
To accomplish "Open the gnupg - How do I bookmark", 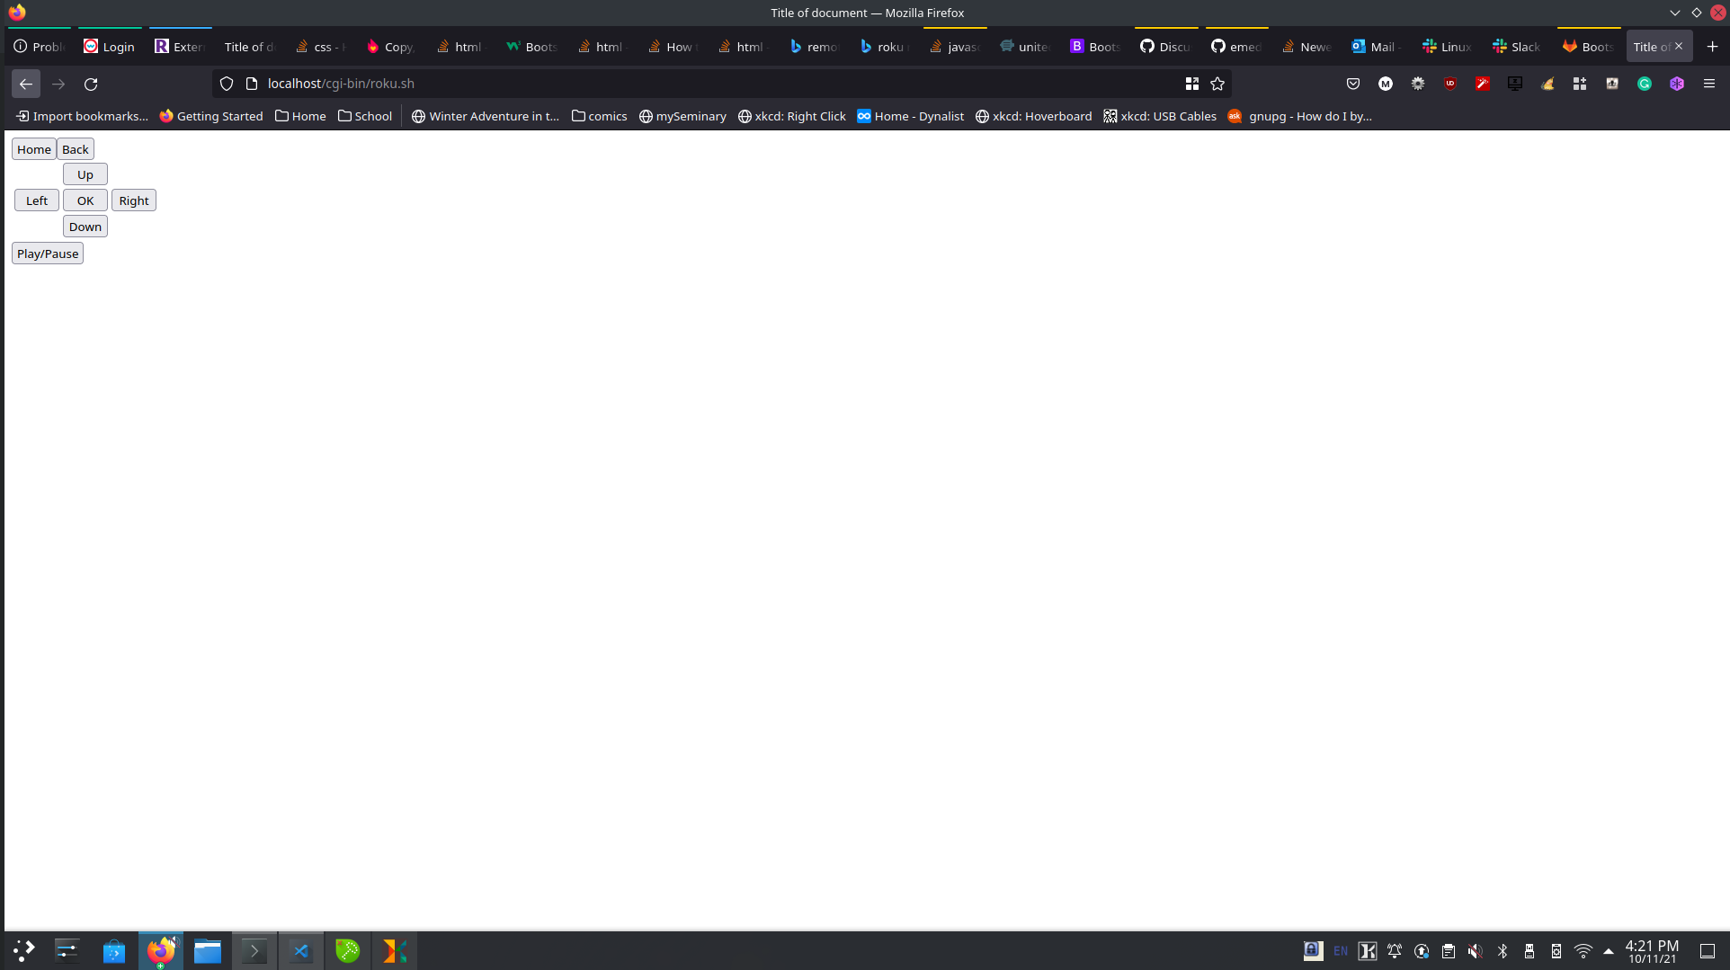I will [1300, 116].
